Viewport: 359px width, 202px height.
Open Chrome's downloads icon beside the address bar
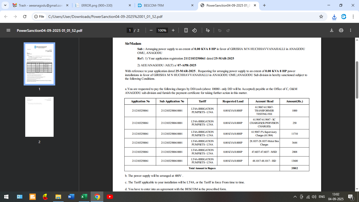point(334,17)
